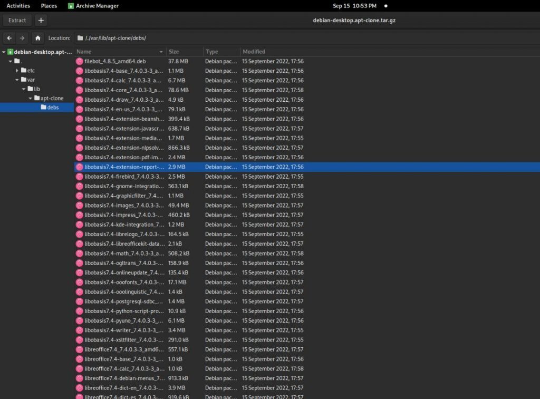Click the package icon beside libobasis7.4-writer file
Screen dimensions: 540x399
coord(79,330)
